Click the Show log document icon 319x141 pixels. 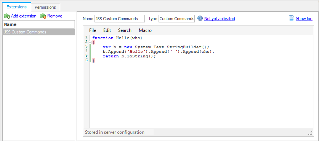[x=292, y=19]
